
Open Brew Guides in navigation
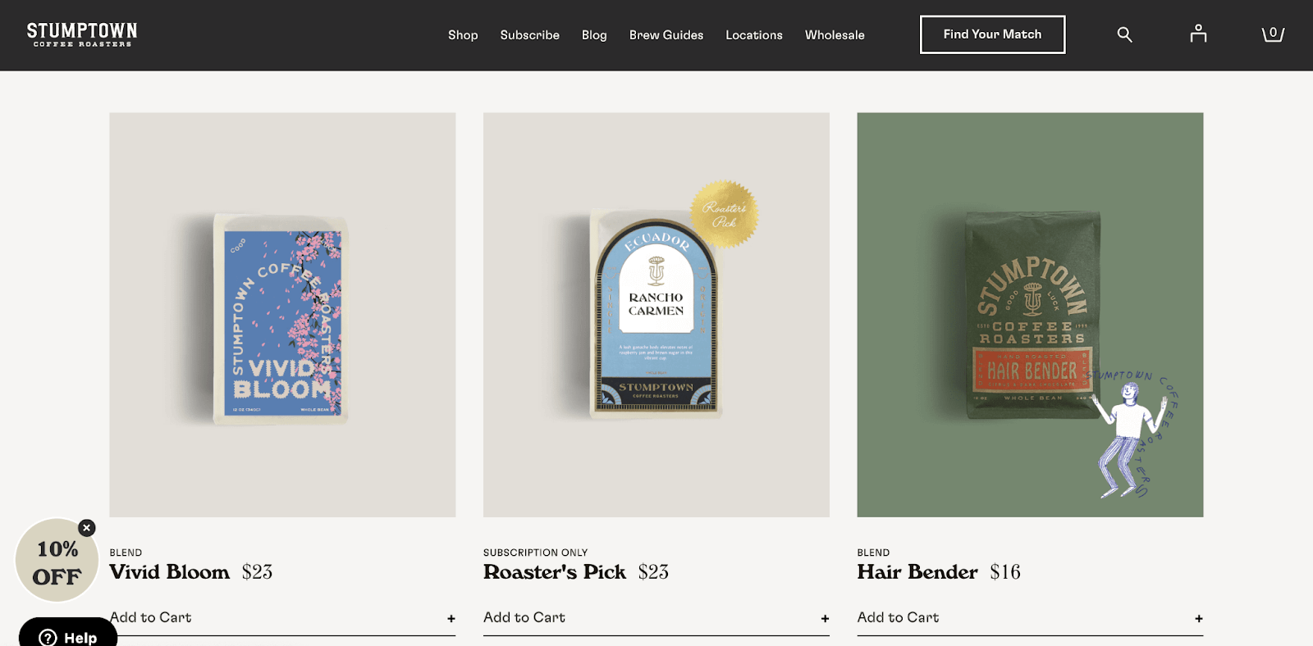[666, 35]
